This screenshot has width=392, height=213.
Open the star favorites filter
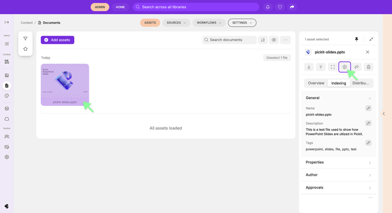click(x=25, y=49)
